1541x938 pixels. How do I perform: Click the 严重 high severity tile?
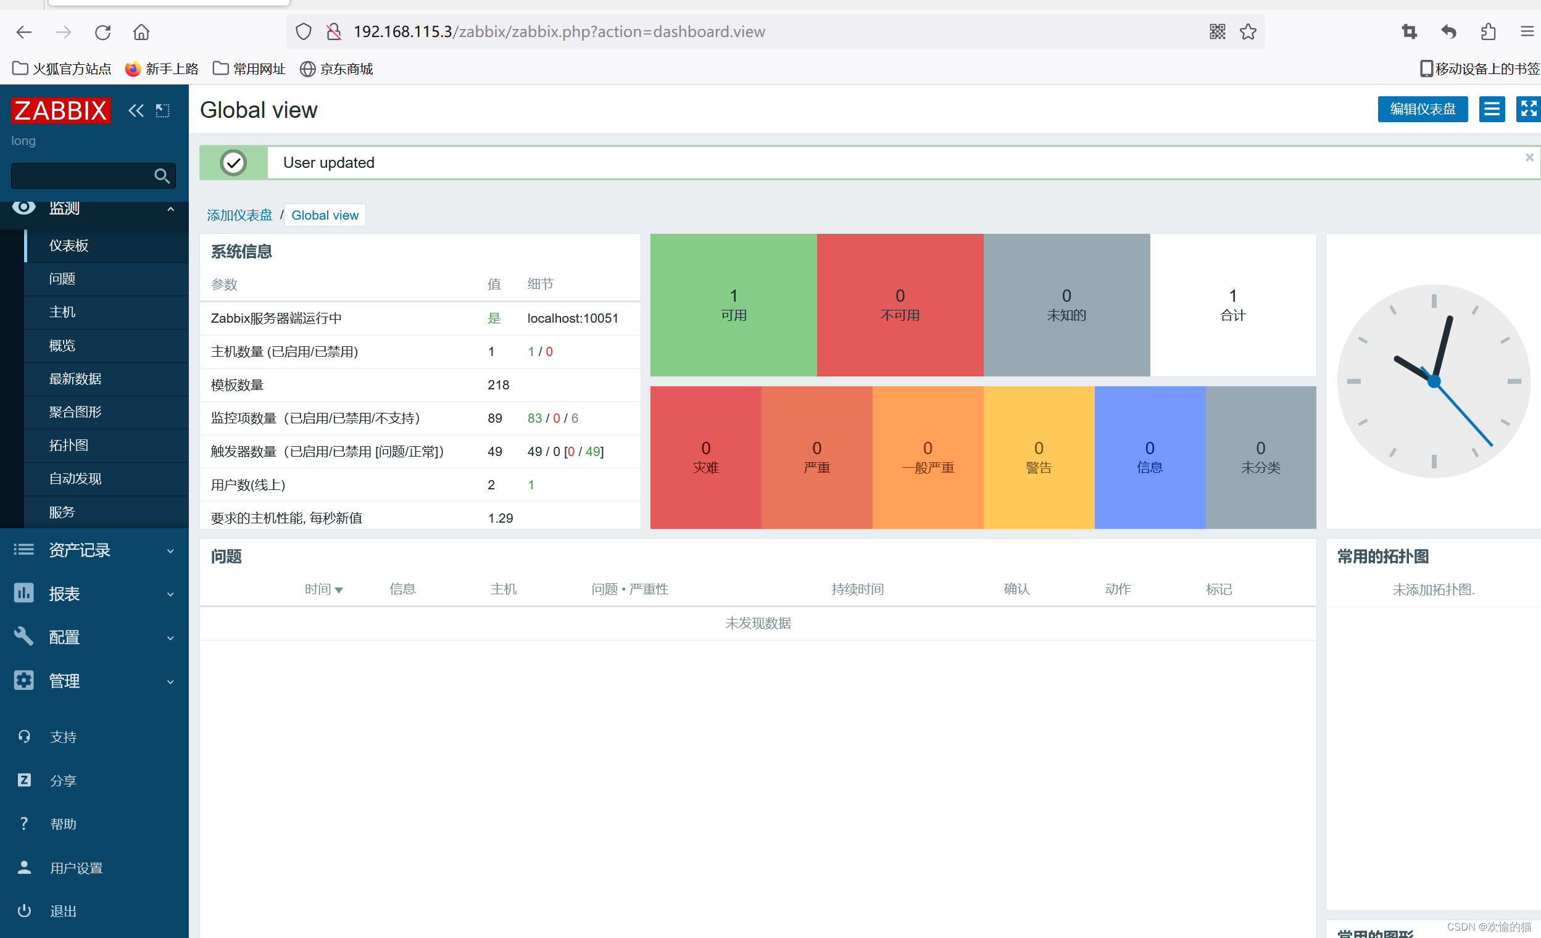pyautogui.click(x=816, y=458)
